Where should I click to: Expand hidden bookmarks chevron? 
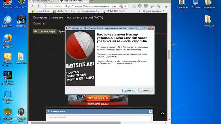click(140, 11)
